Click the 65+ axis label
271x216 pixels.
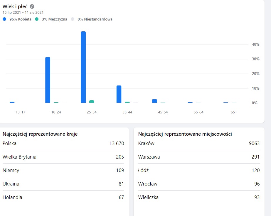234,112
